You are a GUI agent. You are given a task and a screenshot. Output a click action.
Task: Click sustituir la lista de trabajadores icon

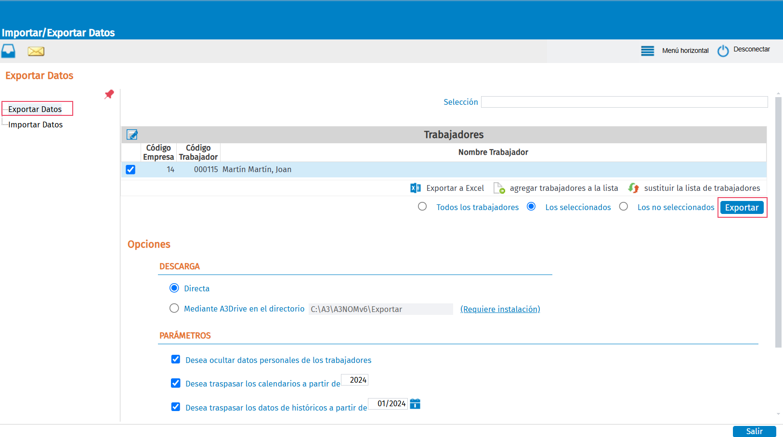click(633, 188)
